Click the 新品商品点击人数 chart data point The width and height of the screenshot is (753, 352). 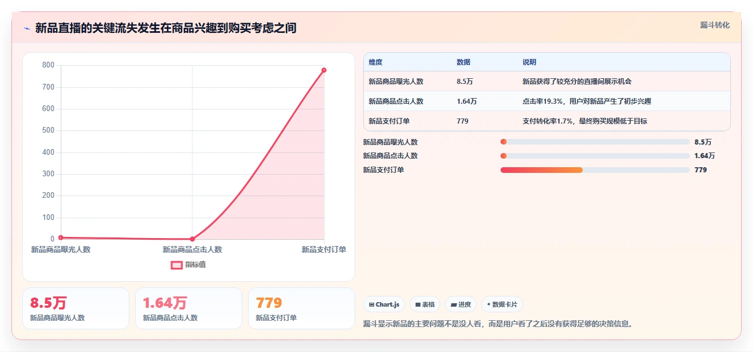(192, 239)
